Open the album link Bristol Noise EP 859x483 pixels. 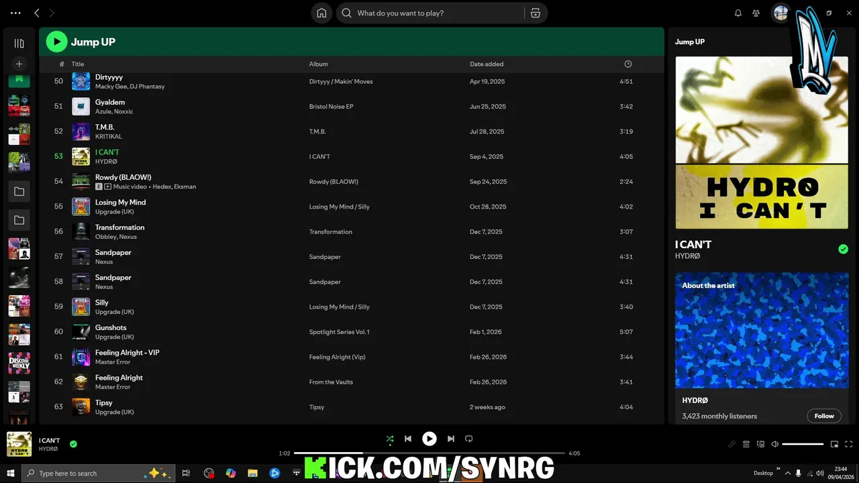click(x=331, y=107)
